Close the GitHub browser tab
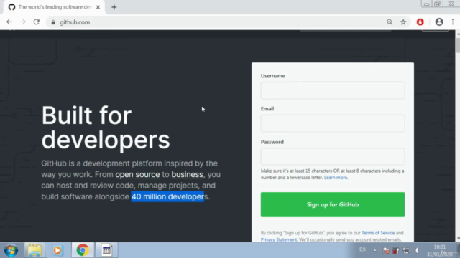The width and height of the screenshot is (460, 258). (x=98, y=7)
